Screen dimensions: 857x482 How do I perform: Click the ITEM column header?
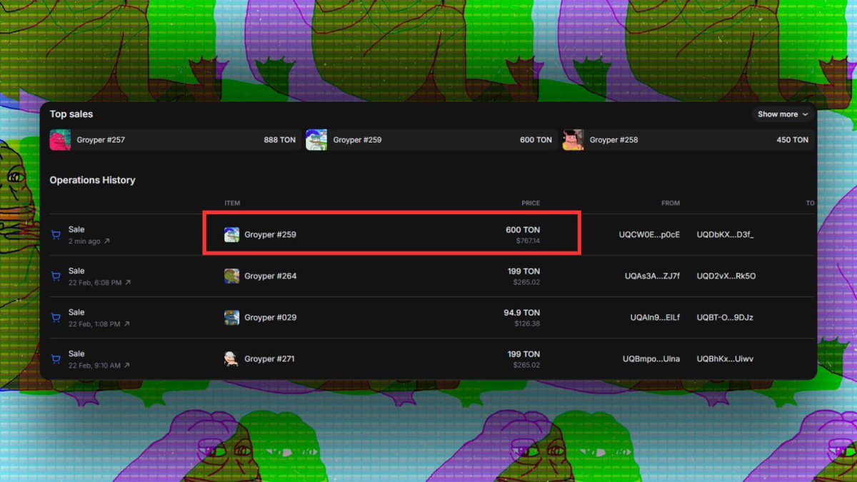coord(232,204)
